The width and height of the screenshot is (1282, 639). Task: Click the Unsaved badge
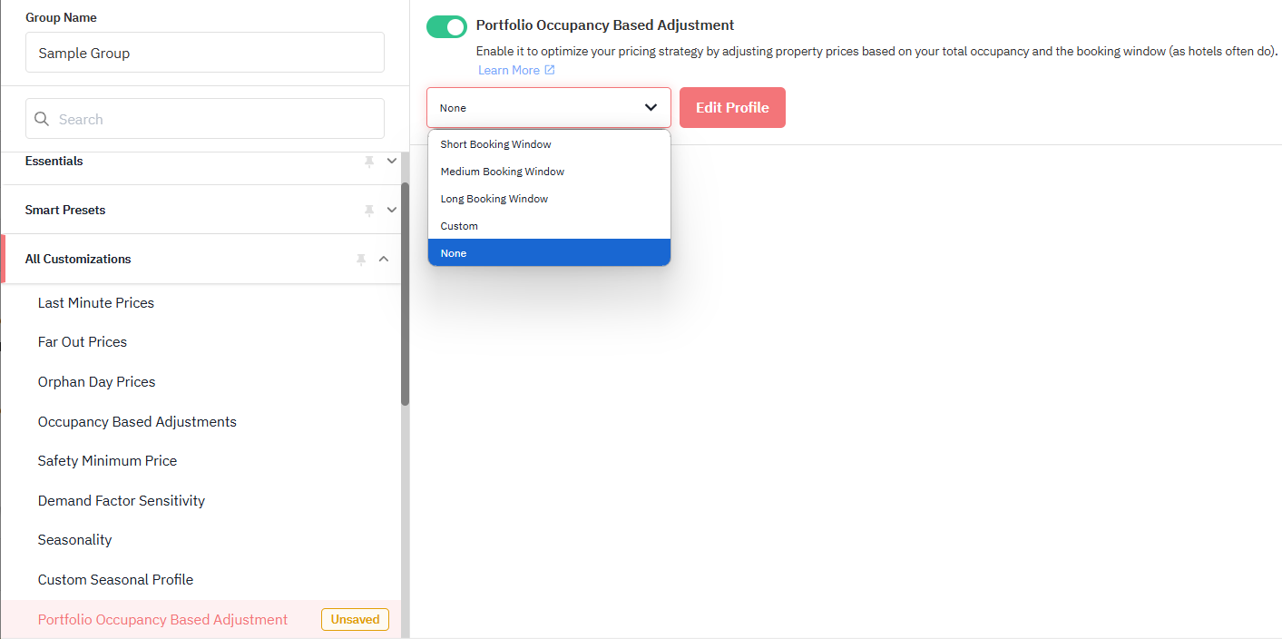[355, 620]
